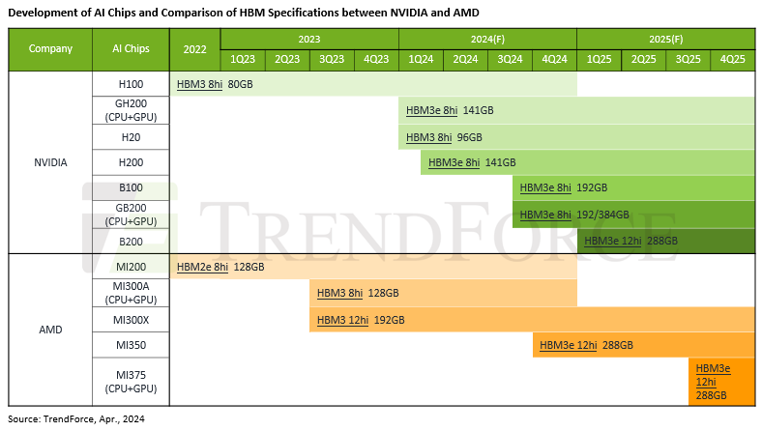762x431 pixels.
Task: Select the MI300X chip label
Action: click(131, 319)
